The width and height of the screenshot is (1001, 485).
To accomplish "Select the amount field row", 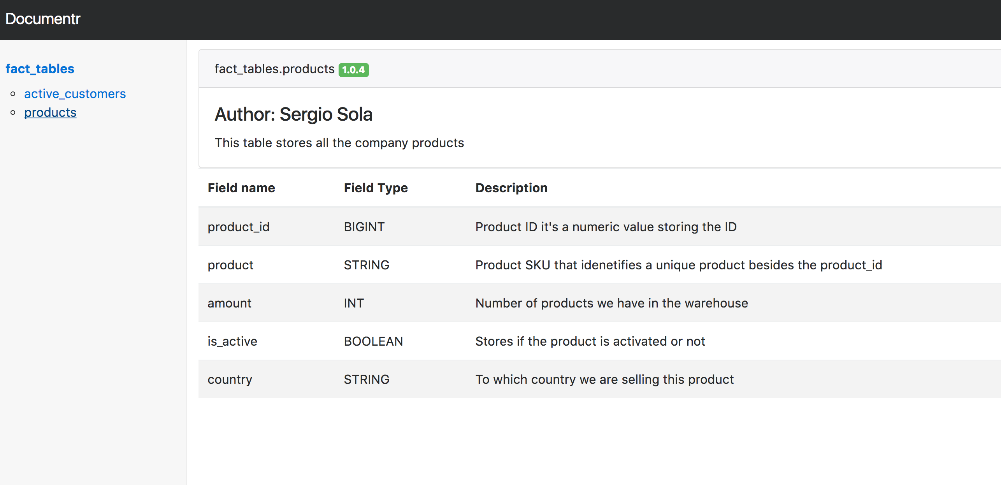I will pyautogui.click(x=230, y=303).
